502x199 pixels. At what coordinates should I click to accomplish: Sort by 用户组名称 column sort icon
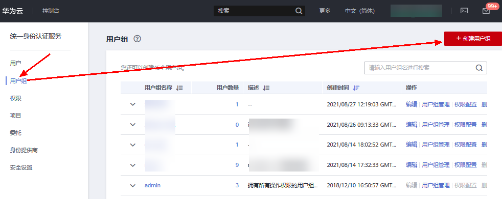(x=179, y=88)
